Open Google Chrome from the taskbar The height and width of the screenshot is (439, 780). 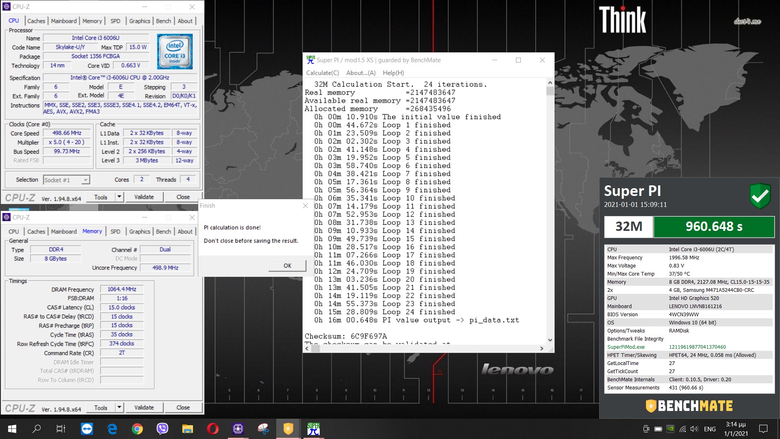(137, 429)
